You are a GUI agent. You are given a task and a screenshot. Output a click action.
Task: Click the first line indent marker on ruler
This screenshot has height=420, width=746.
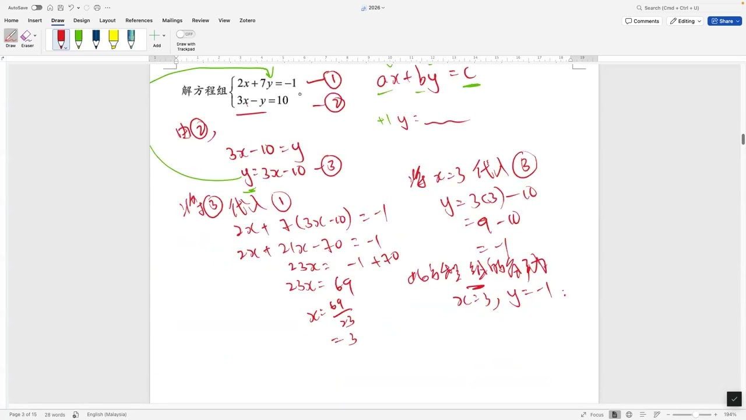click(x=176, y=57)
